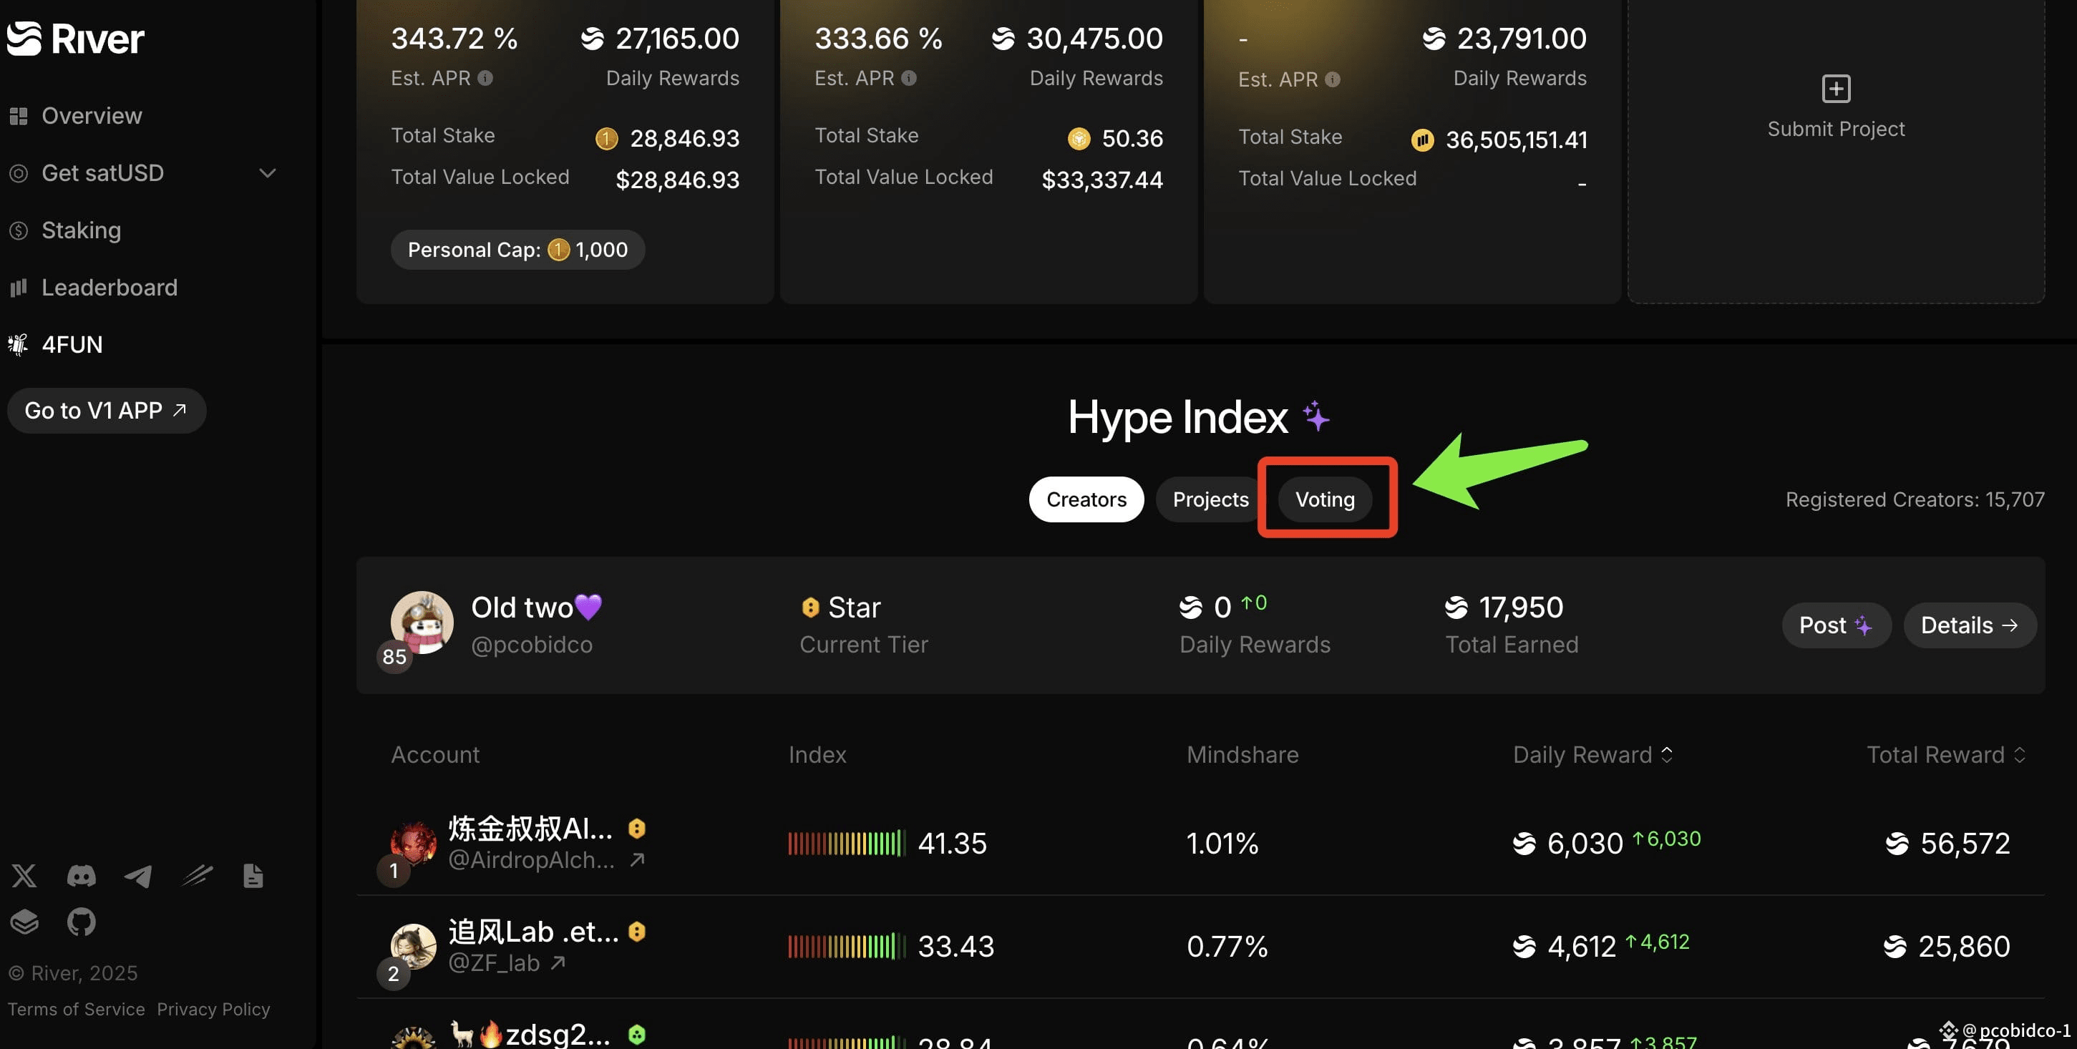This screenshot has width=2077, height=1049.
Task: Open the Discord icon in sidebar footer
Action: pos(82,876)
